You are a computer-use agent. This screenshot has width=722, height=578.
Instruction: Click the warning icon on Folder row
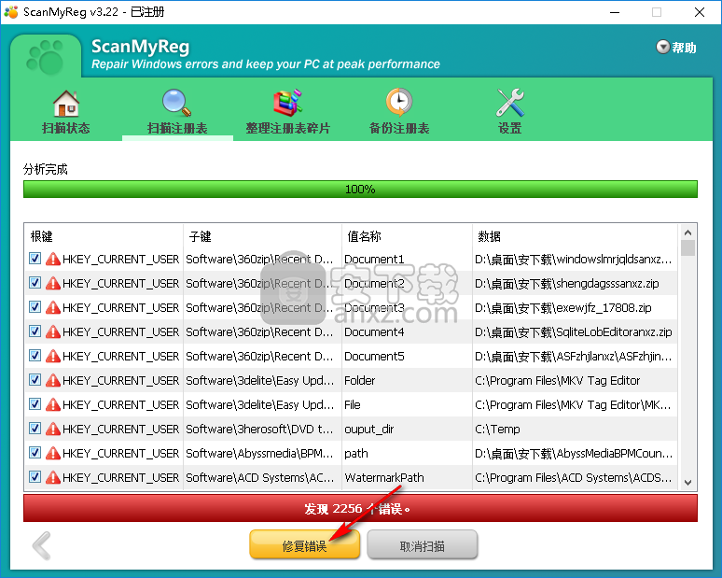click(53, 380)
